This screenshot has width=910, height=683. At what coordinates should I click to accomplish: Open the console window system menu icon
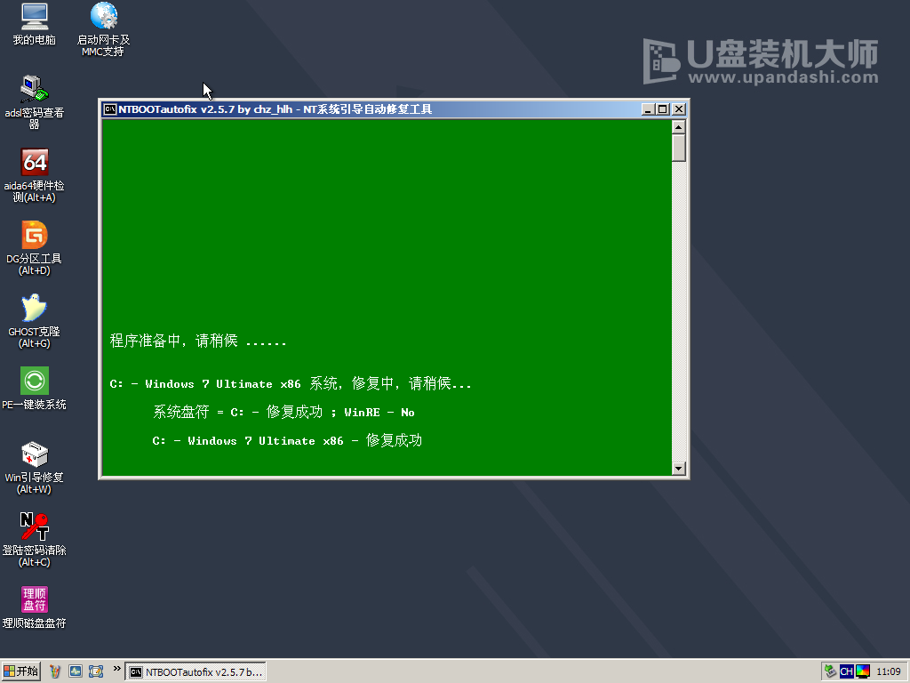(109, 109)
